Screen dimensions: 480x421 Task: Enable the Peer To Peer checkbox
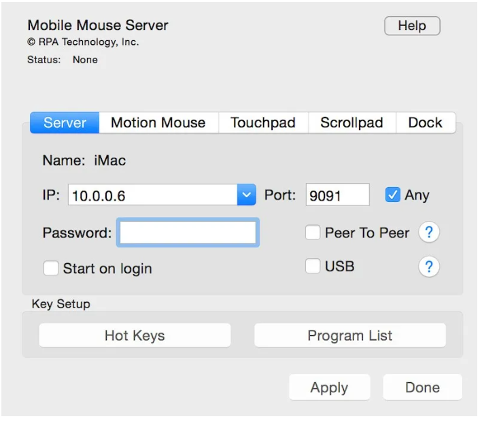(313, 233)
